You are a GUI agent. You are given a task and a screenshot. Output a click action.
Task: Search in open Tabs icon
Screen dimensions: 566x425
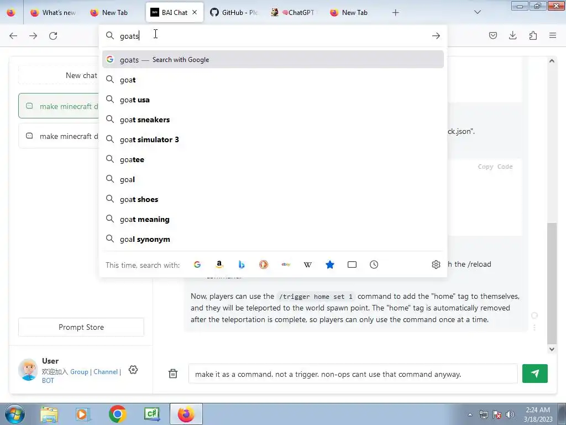click(352, 265)
